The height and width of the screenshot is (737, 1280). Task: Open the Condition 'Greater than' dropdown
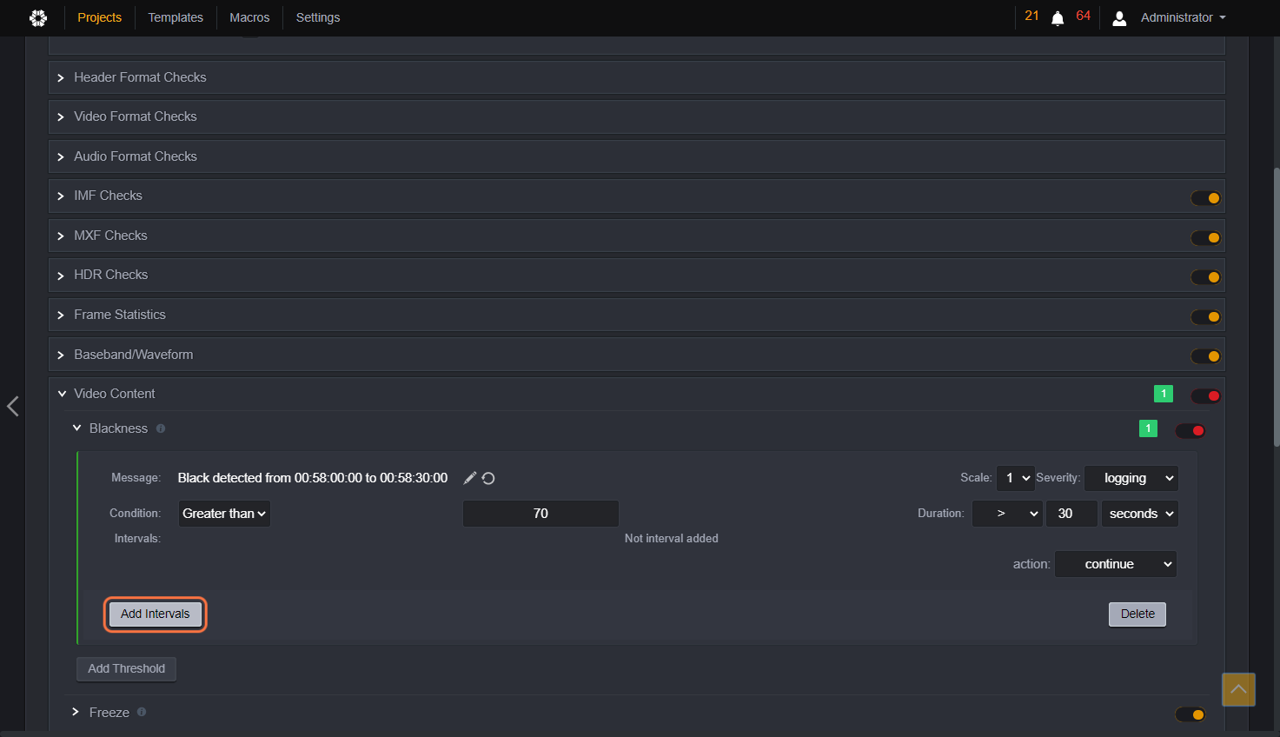224,514
